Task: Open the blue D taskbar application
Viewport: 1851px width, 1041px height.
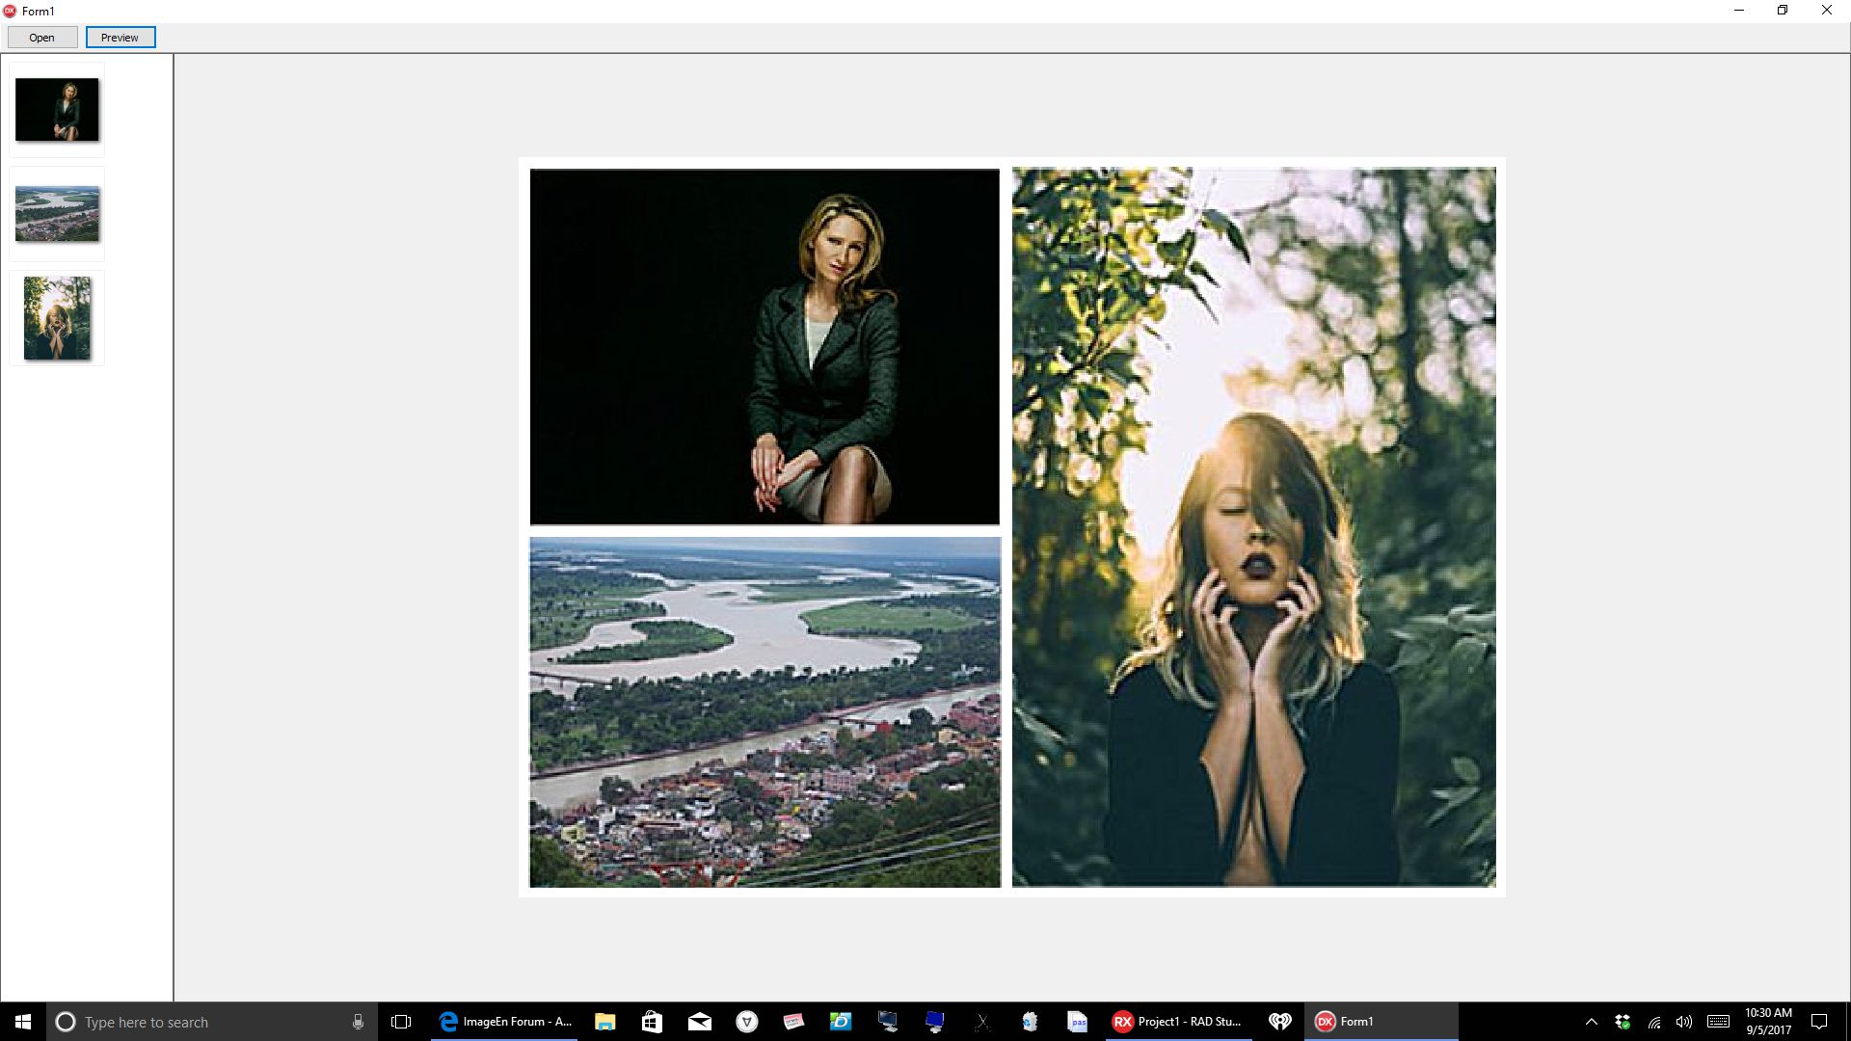Action: 841,1022
